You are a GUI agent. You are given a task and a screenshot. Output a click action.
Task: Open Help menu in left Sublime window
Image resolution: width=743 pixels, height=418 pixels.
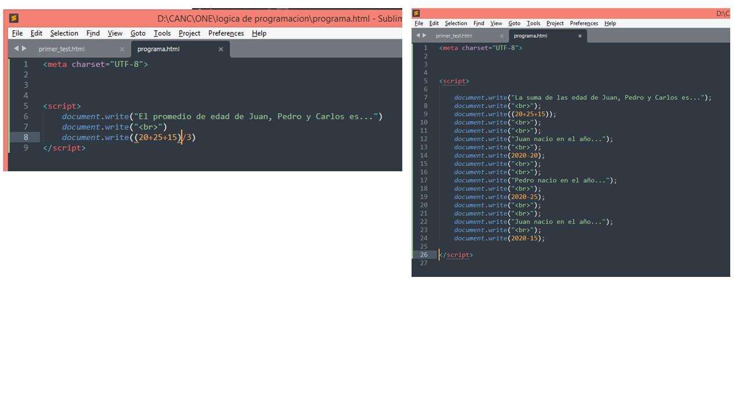coord(259,33)
